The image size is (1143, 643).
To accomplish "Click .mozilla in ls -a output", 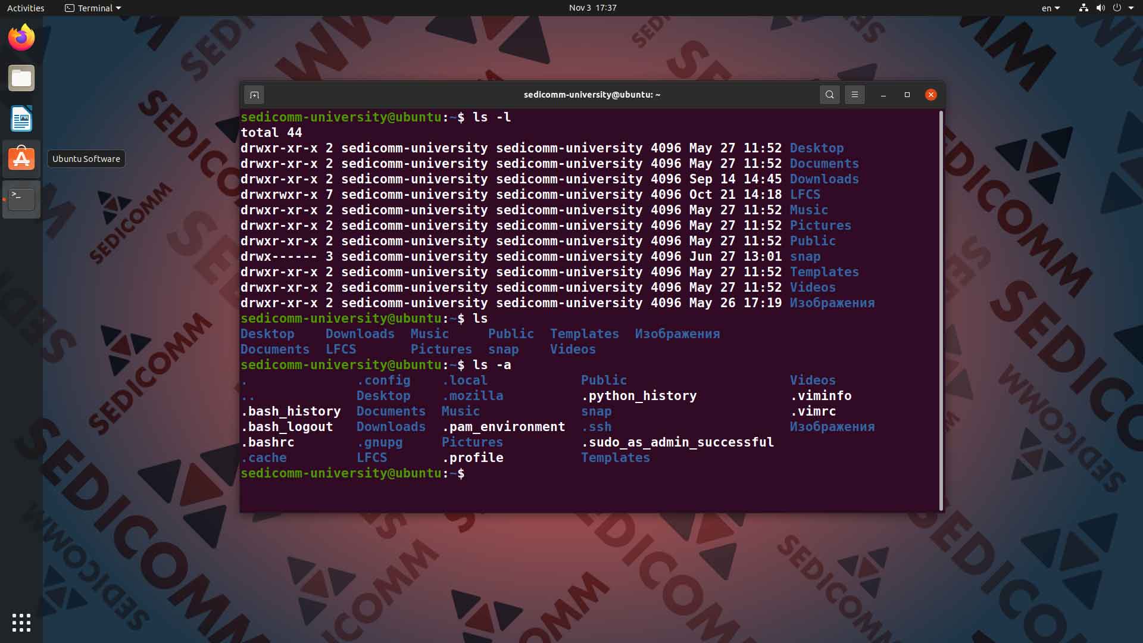I will (x=473, y=396).
